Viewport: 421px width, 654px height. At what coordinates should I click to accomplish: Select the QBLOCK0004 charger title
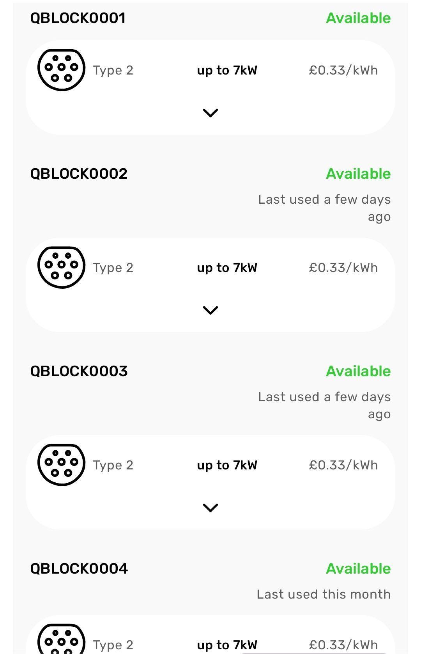point(79,569)
